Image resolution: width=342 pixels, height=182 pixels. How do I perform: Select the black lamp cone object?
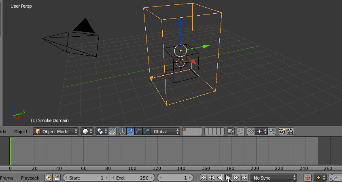pos(85,26)
